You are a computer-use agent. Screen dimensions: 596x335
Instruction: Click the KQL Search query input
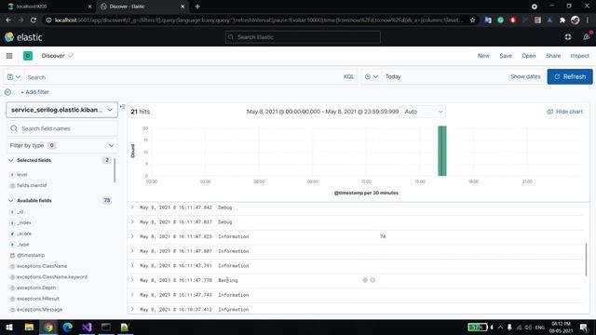point(183,77)
